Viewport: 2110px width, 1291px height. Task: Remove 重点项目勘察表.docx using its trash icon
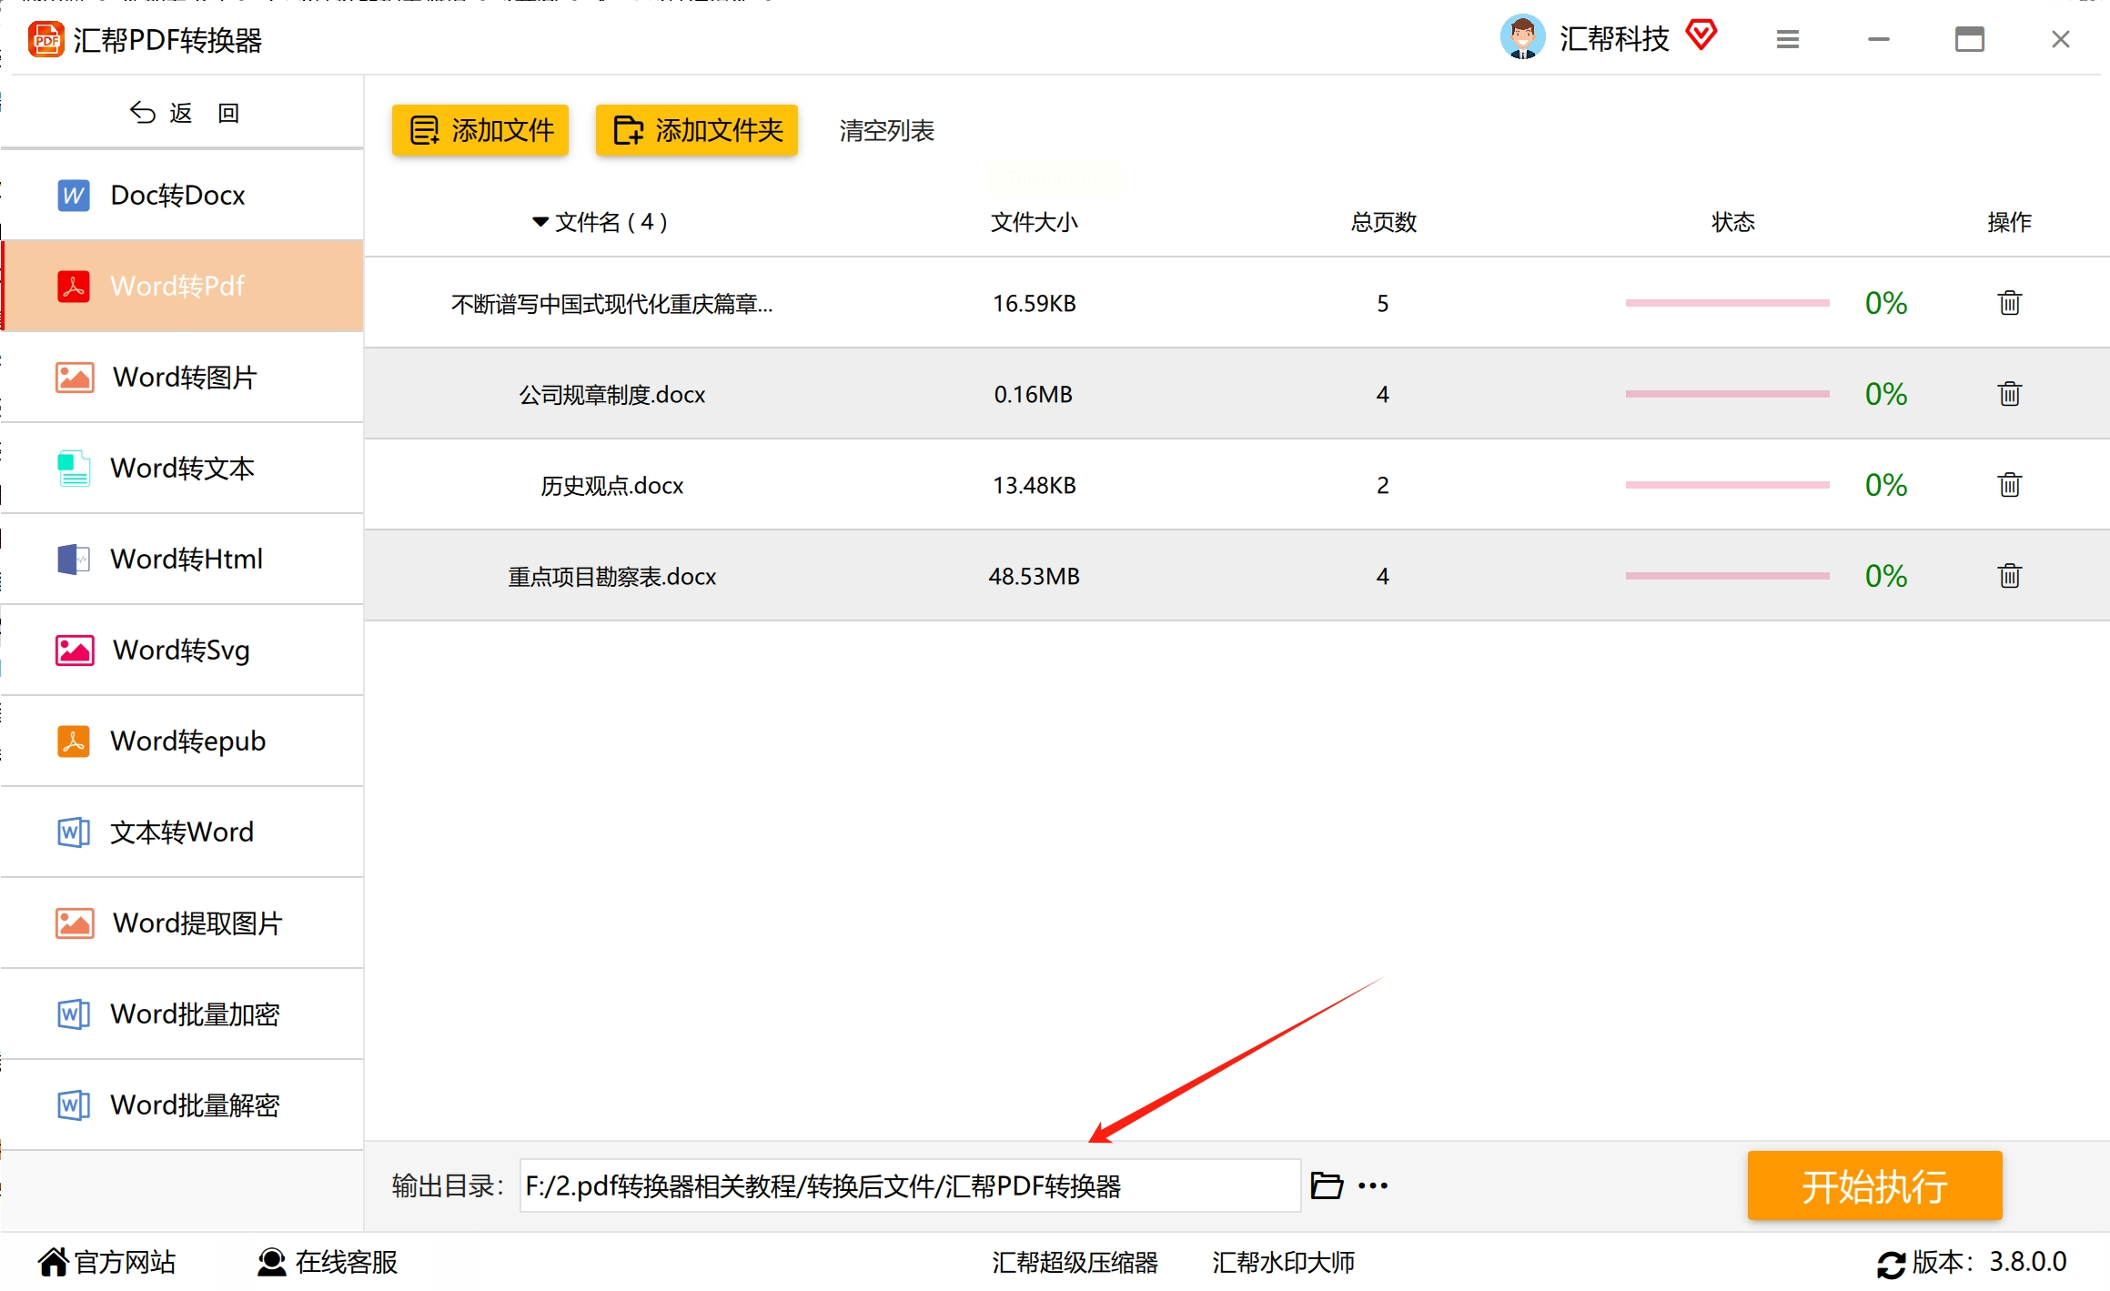click(x=2009, y=576)
